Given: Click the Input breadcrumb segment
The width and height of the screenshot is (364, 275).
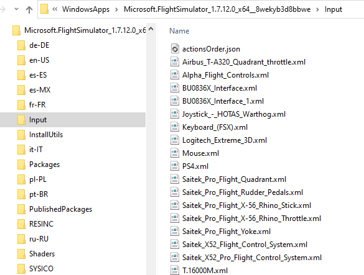Looking at the screenshot, I should [x=334, y=9].
